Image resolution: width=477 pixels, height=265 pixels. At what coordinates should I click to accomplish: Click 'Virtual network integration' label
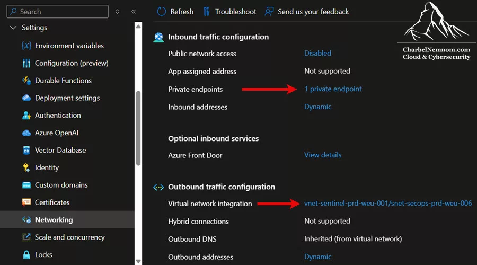[210, 204]
